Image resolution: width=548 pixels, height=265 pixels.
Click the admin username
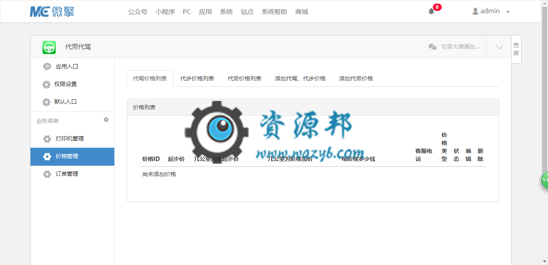490,11
